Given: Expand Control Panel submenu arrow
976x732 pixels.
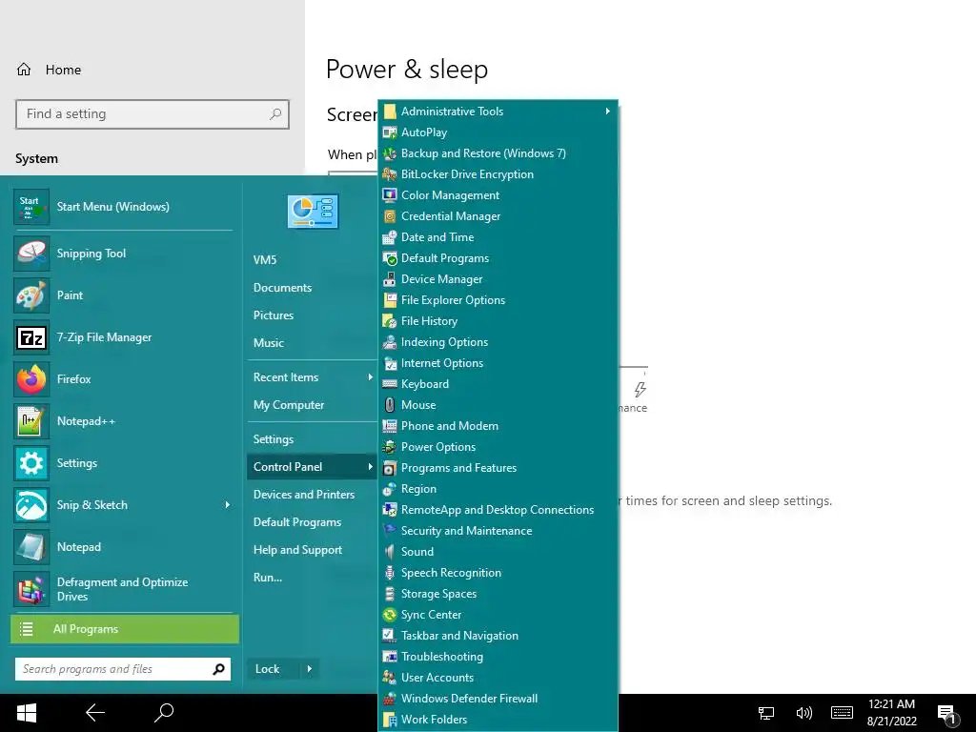Looking at the screenshot, I should click(370, 467).
